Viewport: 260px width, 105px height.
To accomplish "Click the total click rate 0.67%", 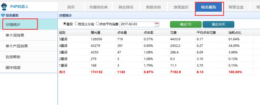I will point(149,72).
